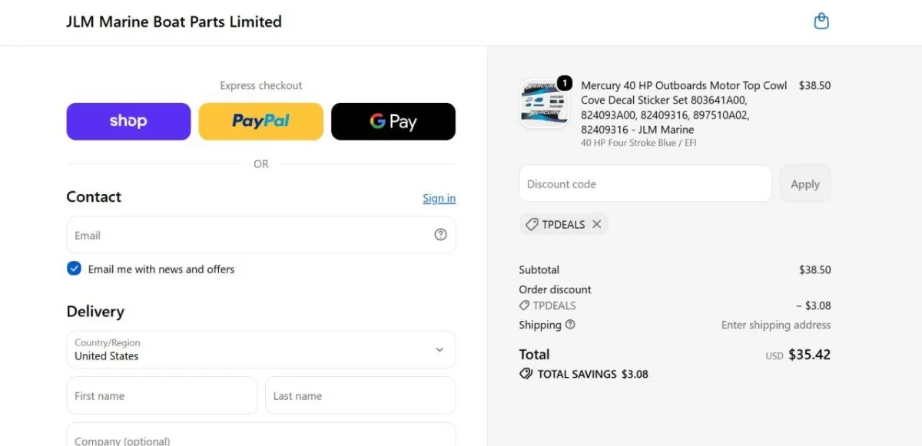The height and width of the screenshot is (446, 922).
Task: Expand the Country/Region dropdown
Action: coord(261,349)
